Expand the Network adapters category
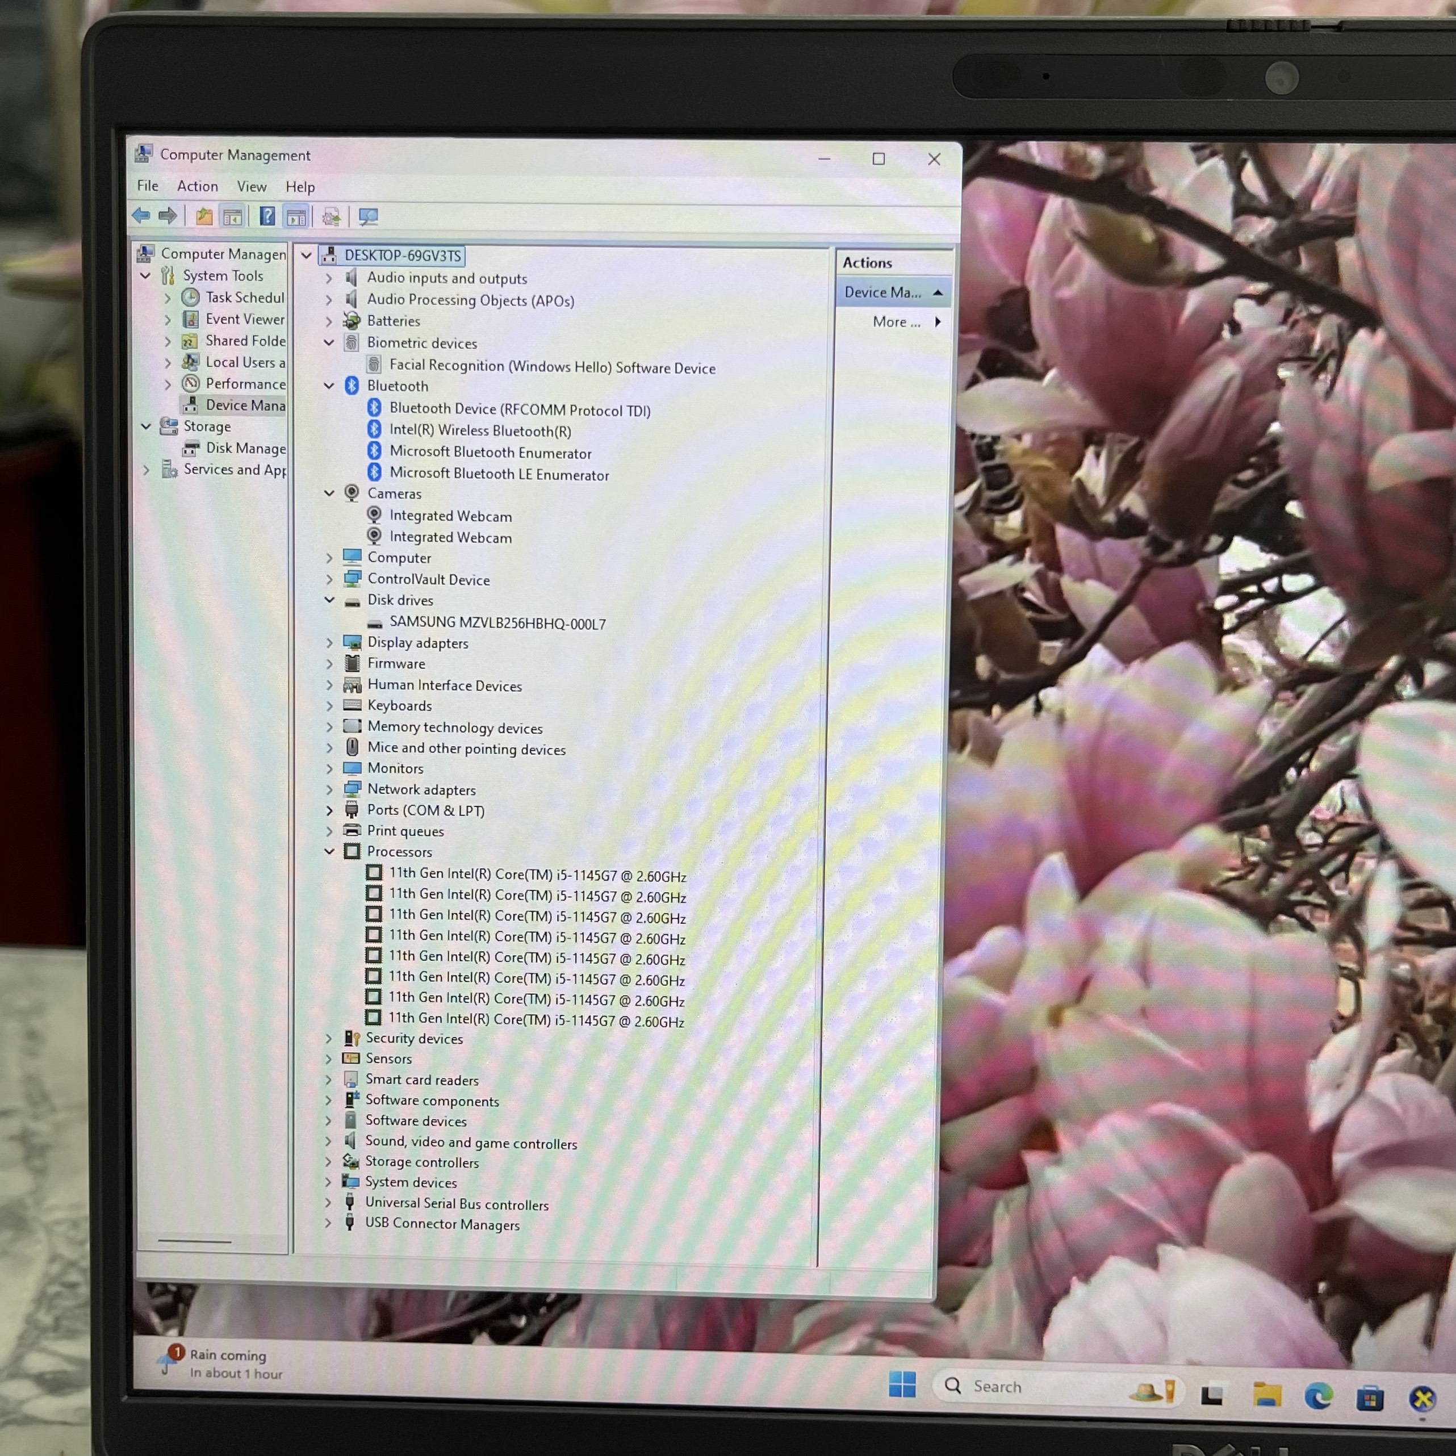 329,790
